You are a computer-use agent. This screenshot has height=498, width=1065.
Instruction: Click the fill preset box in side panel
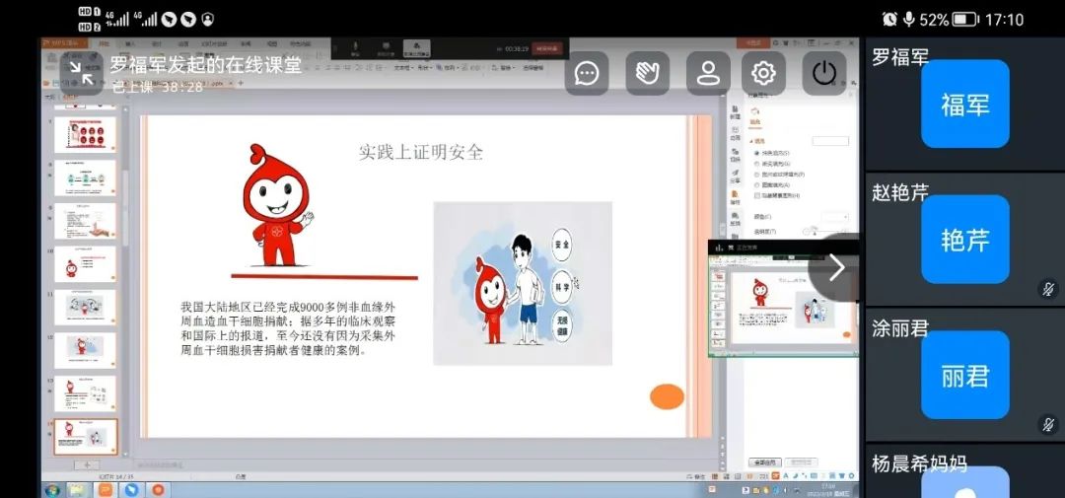pyautogui.click(x=830, y=141)
